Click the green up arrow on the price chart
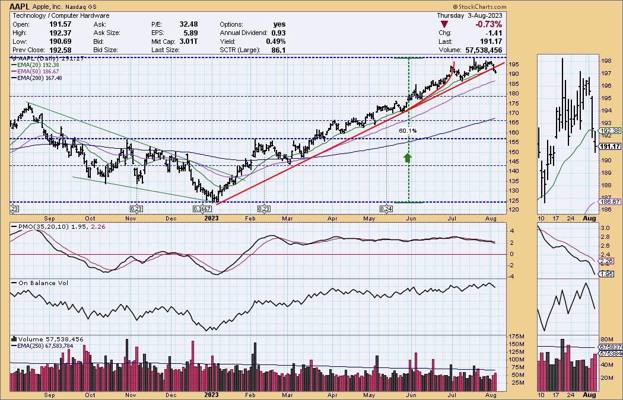The image size is (623, 400). point(407,158)
